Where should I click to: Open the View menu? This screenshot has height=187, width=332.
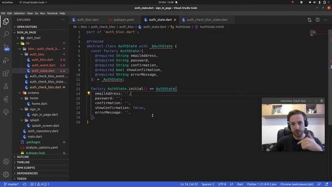point(30,13)
